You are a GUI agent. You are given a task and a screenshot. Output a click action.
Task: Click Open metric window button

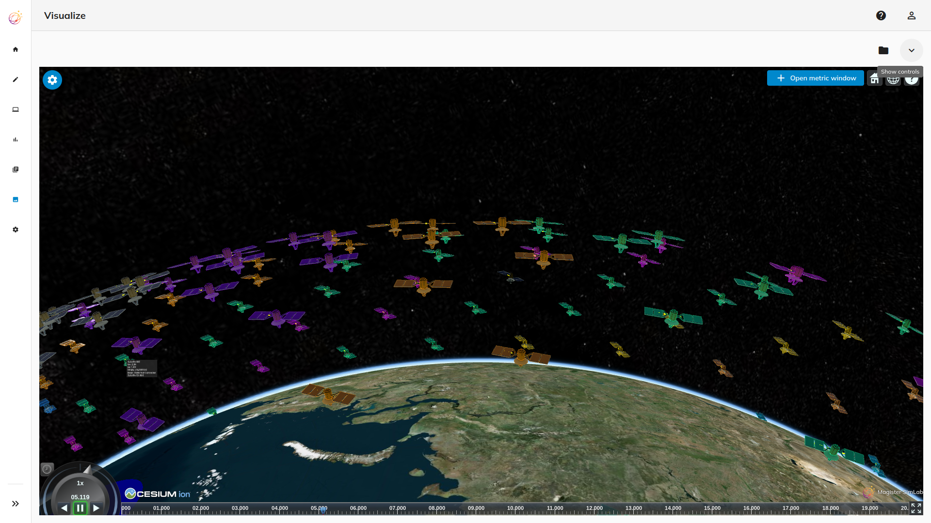816,78
